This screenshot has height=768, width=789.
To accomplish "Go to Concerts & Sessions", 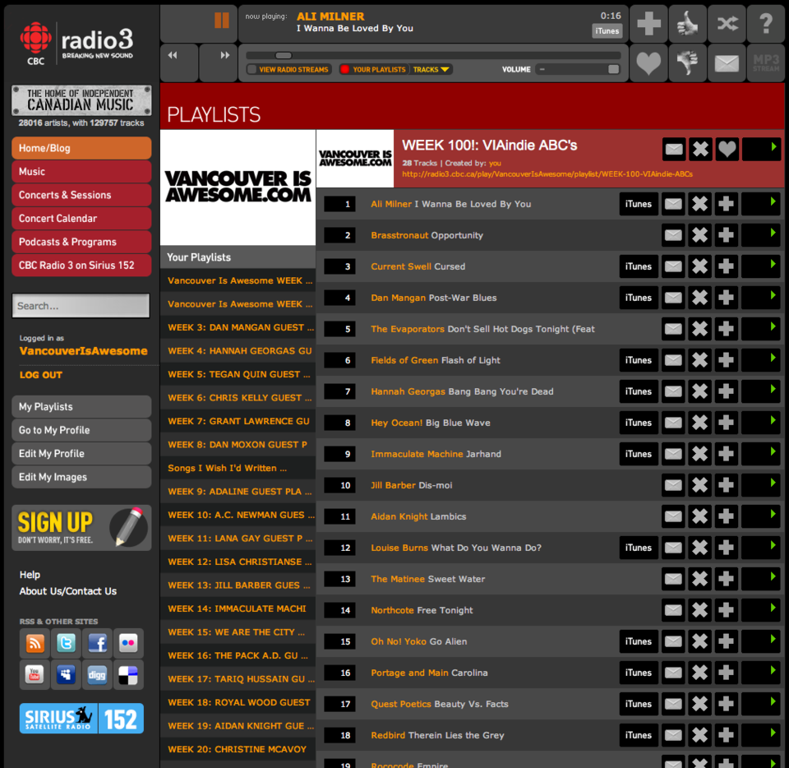I will click(81, 195).
